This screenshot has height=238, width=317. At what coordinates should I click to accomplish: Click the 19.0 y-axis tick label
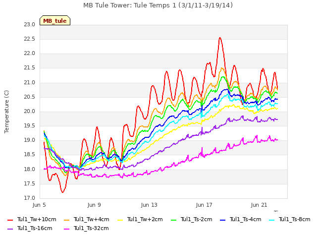pyautogui.click(x=30, y=140)
